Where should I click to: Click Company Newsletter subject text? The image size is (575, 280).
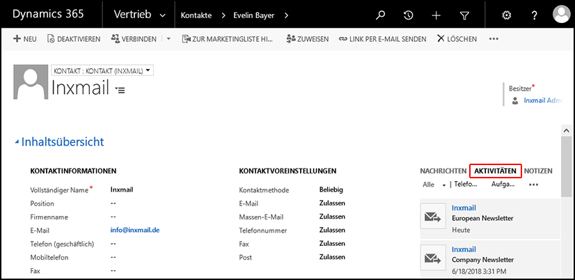pos(482,260)
